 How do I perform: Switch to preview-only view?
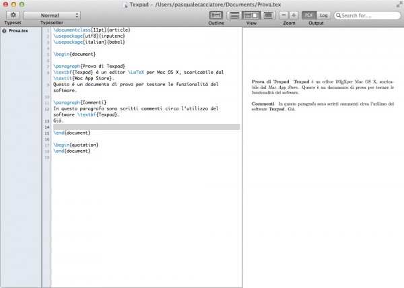[268, 15]
